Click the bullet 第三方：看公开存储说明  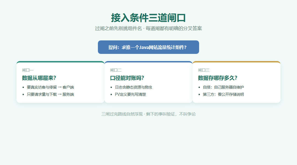(223, 94)
